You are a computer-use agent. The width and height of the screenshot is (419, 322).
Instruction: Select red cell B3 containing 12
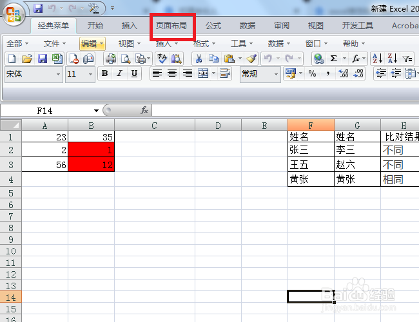pyautogui.click(x=92, y=164)
